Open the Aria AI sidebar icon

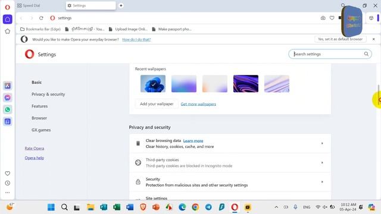click(x=8, y=86)
